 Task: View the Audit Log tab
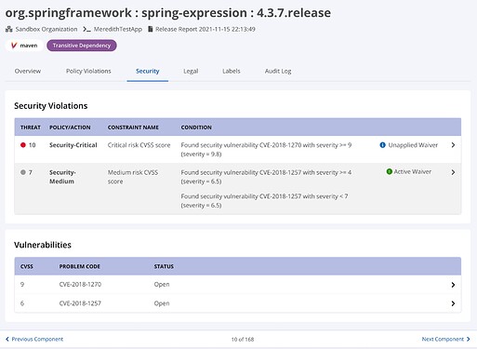[278, 71]
